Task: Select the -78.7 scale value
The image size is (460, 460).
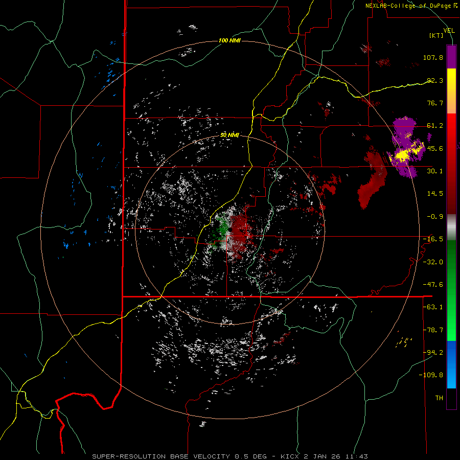Action: (433, 330)
